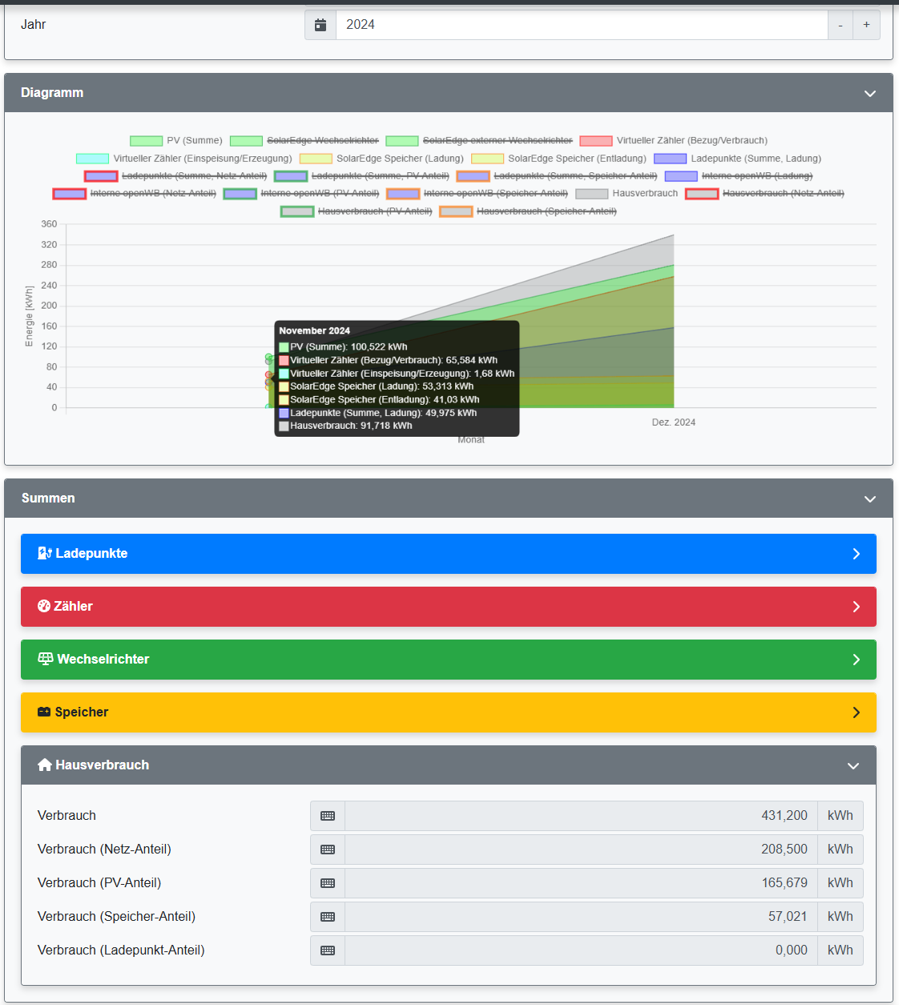Click Ladepunkte (Summe, Speicher-Anteil) color swatch
Screen dimensions: 899x1005
473,176
